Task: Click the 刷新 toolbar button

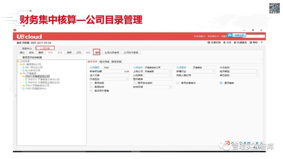Action: (69, 53)
